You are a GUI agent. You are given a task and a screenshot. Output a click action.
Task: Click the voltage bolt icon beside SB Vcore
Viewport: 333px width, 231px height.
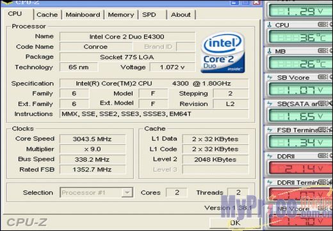coord(270,78)
